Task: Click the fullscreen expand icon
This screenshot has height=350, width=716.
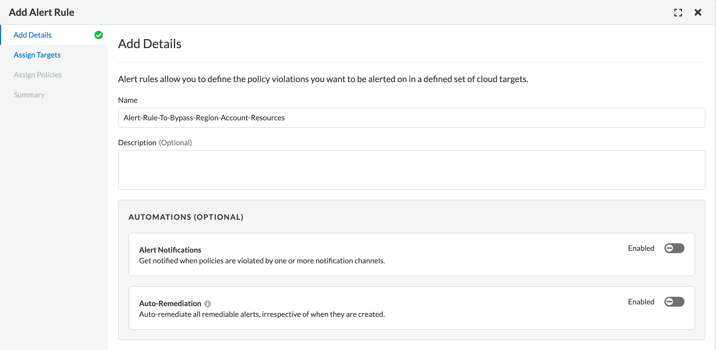Action: [678, 12]
